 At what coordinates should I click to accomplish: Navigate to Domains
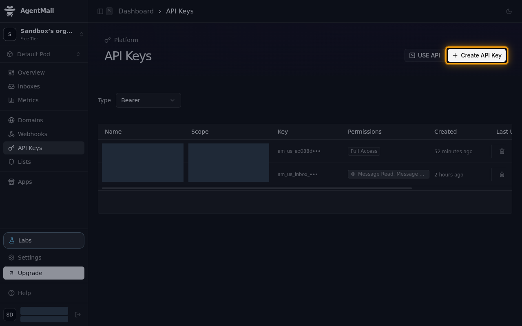pyautogui.click(x=44, y=120)
